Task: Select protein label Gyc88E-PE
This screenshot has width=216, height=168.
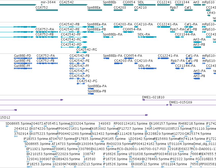Action: point(22,61)
